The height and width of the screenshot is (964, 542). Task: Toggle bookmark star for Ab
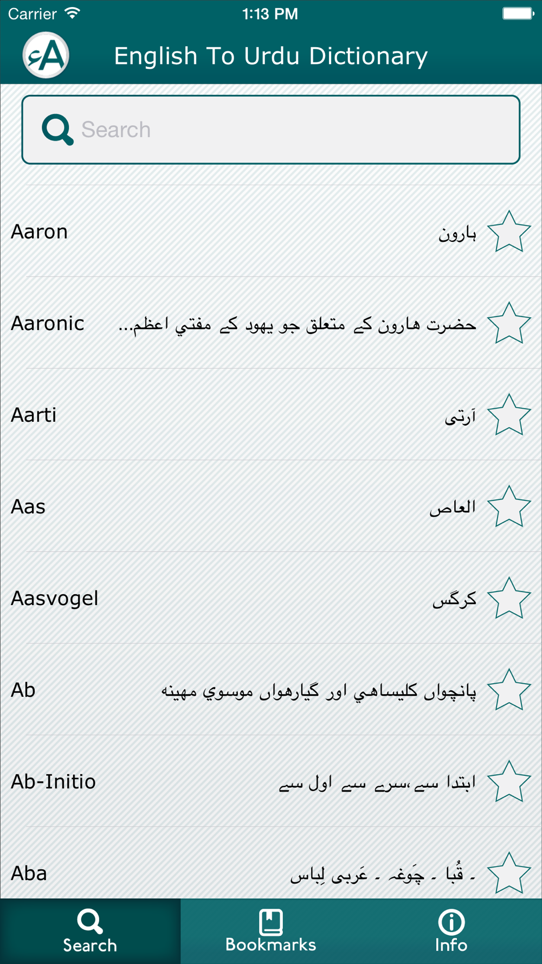click(509, 690)
